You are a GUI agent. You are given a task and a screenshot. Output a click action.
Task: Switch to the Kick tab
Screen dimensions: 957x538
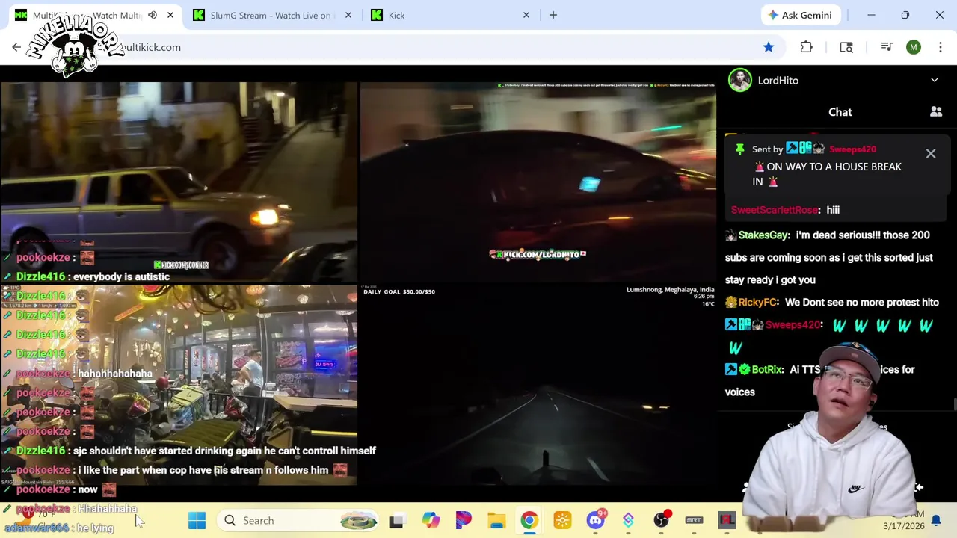[x=449, y=15]
